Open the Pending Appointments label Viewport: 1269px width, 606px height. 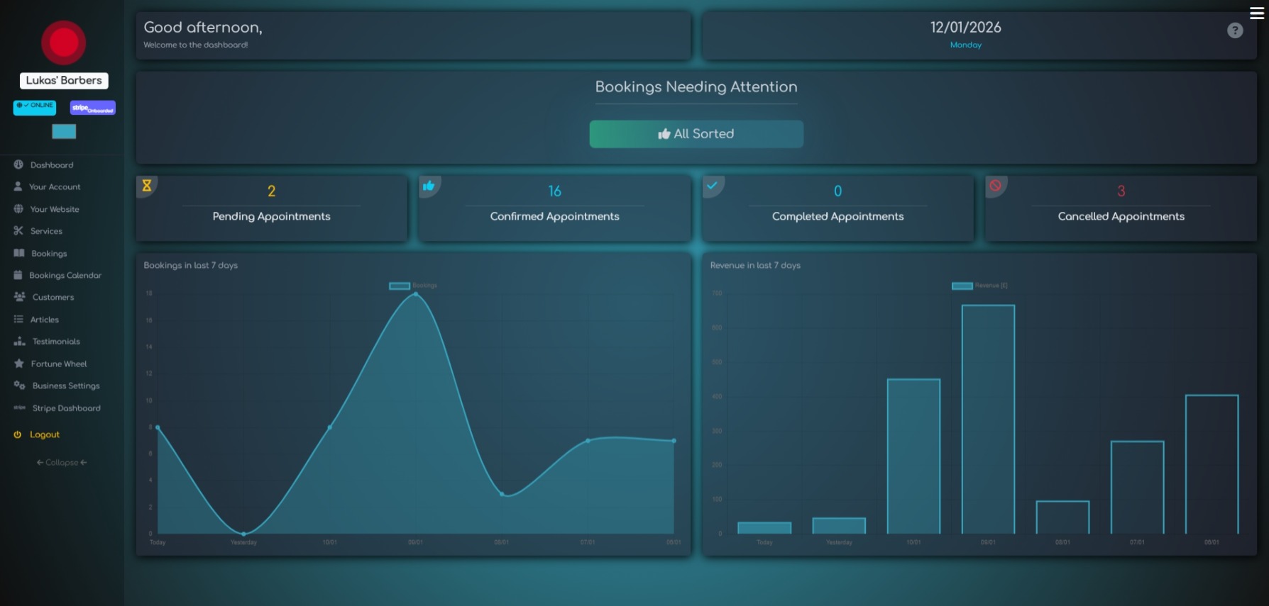(x=272, y=216)
